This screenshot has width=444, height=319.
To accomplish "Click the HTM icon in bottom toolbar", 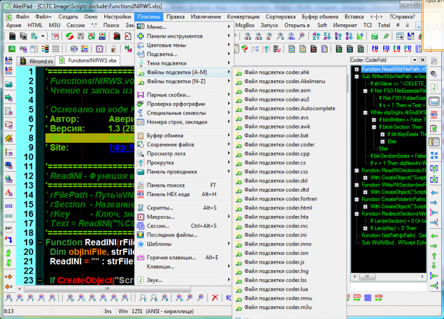I will [x=379, y=298].
